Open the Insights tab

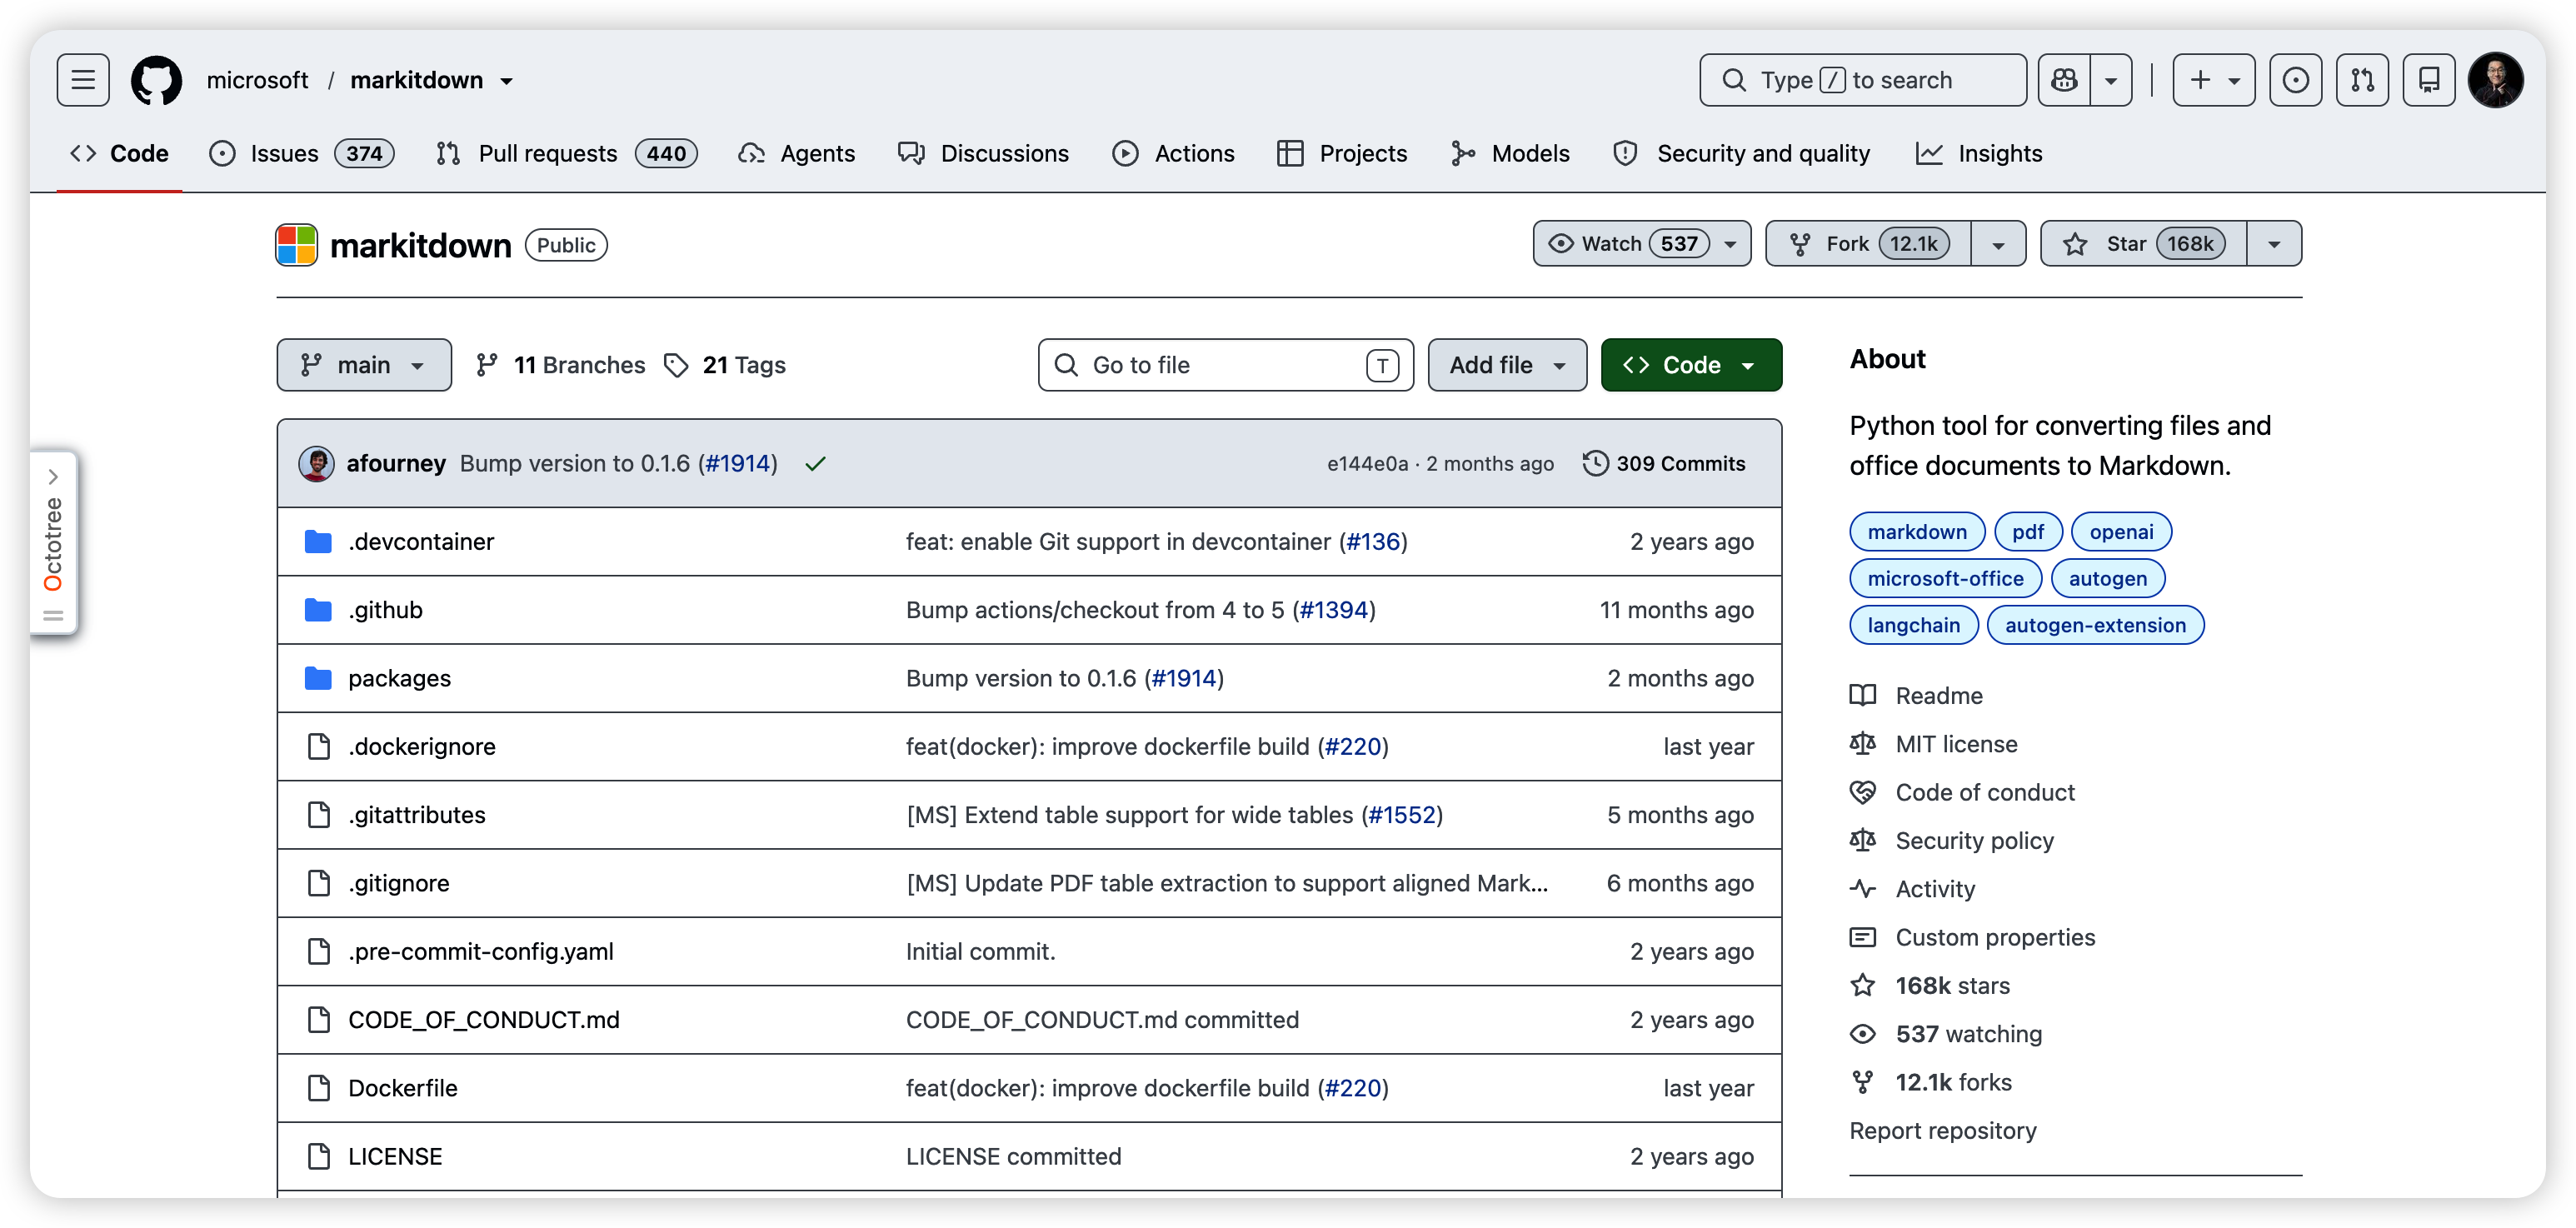[x=1979, y=153]
